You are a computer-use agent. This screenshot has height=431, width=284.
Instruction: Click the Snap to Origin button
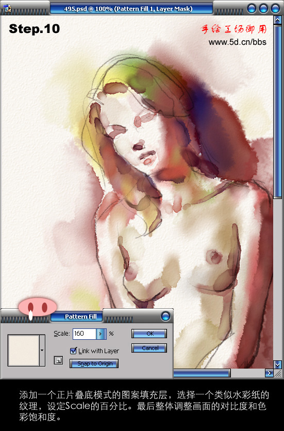click(x=94, y=363)
